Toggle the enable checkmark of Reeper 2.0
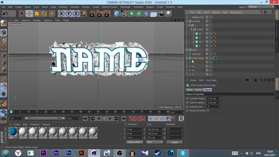The width and height of the screenshot is (279, 157). (212, 17)
